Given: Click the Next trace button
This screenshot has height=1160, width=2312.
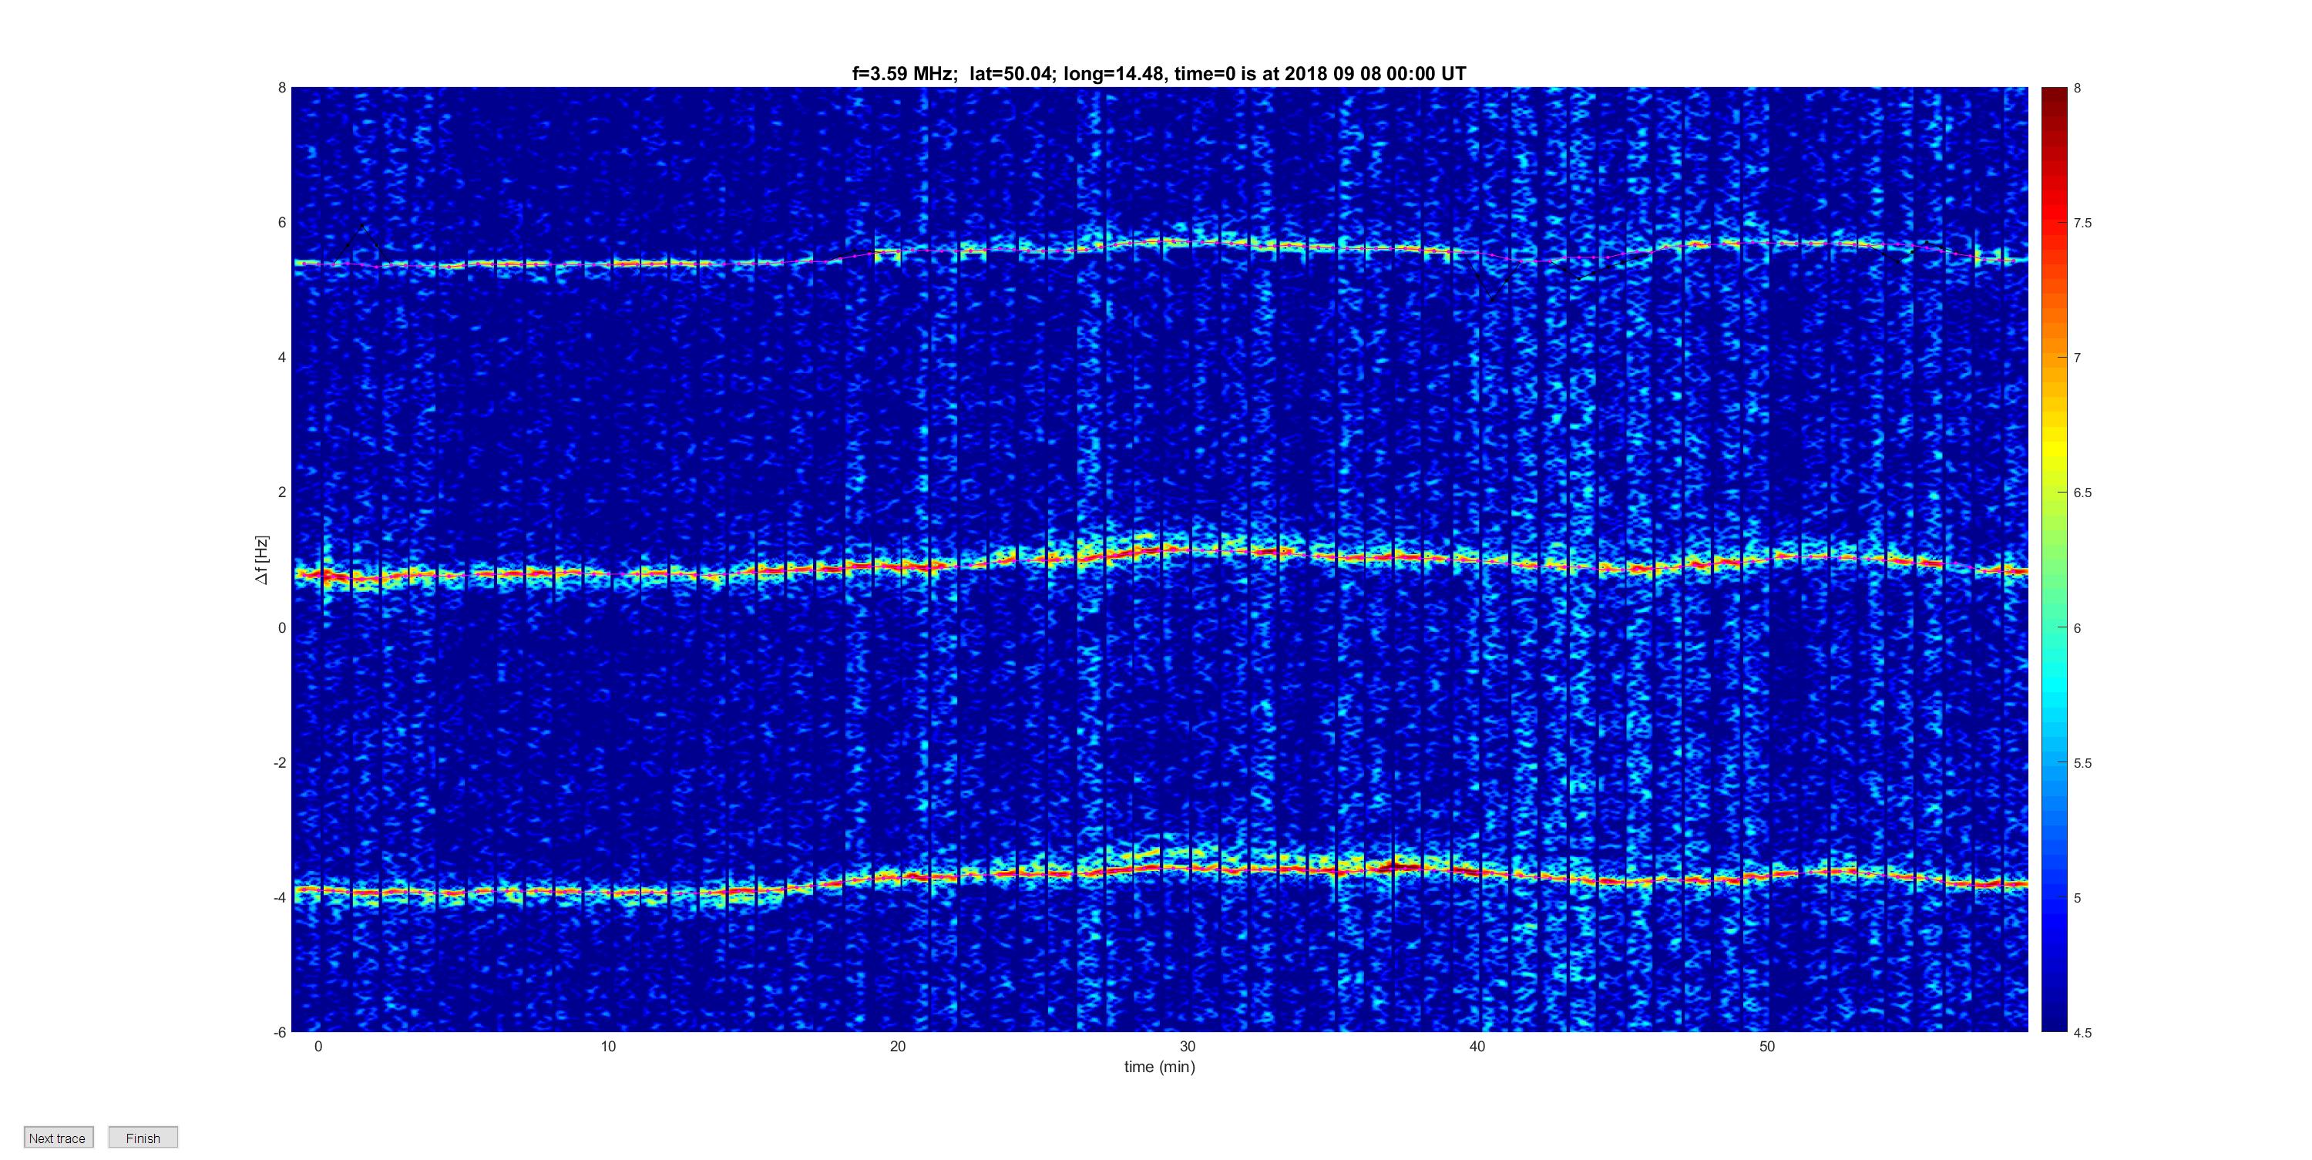Looking at the screenshot, I should click(59, 1138).
